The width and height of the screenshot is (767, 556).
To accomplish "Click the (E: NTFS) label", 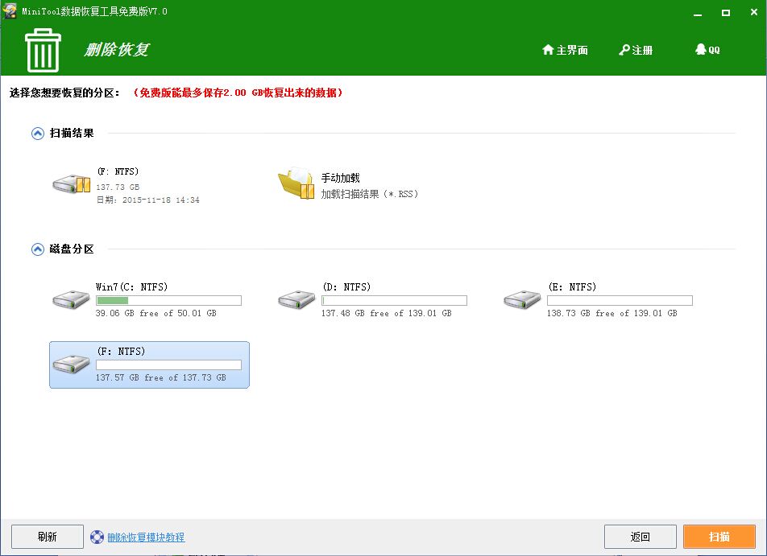I will [x=572, y=286].
